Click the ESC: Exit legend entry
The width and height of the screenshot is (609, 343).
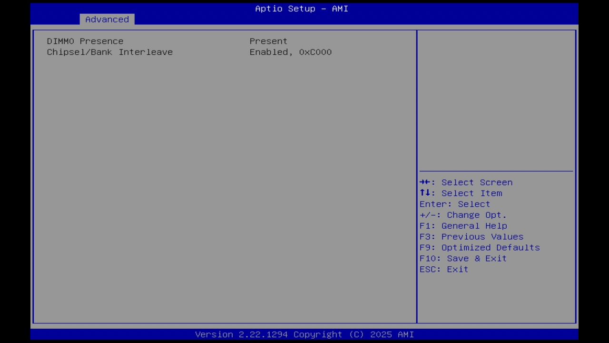(x=443, y=269)
